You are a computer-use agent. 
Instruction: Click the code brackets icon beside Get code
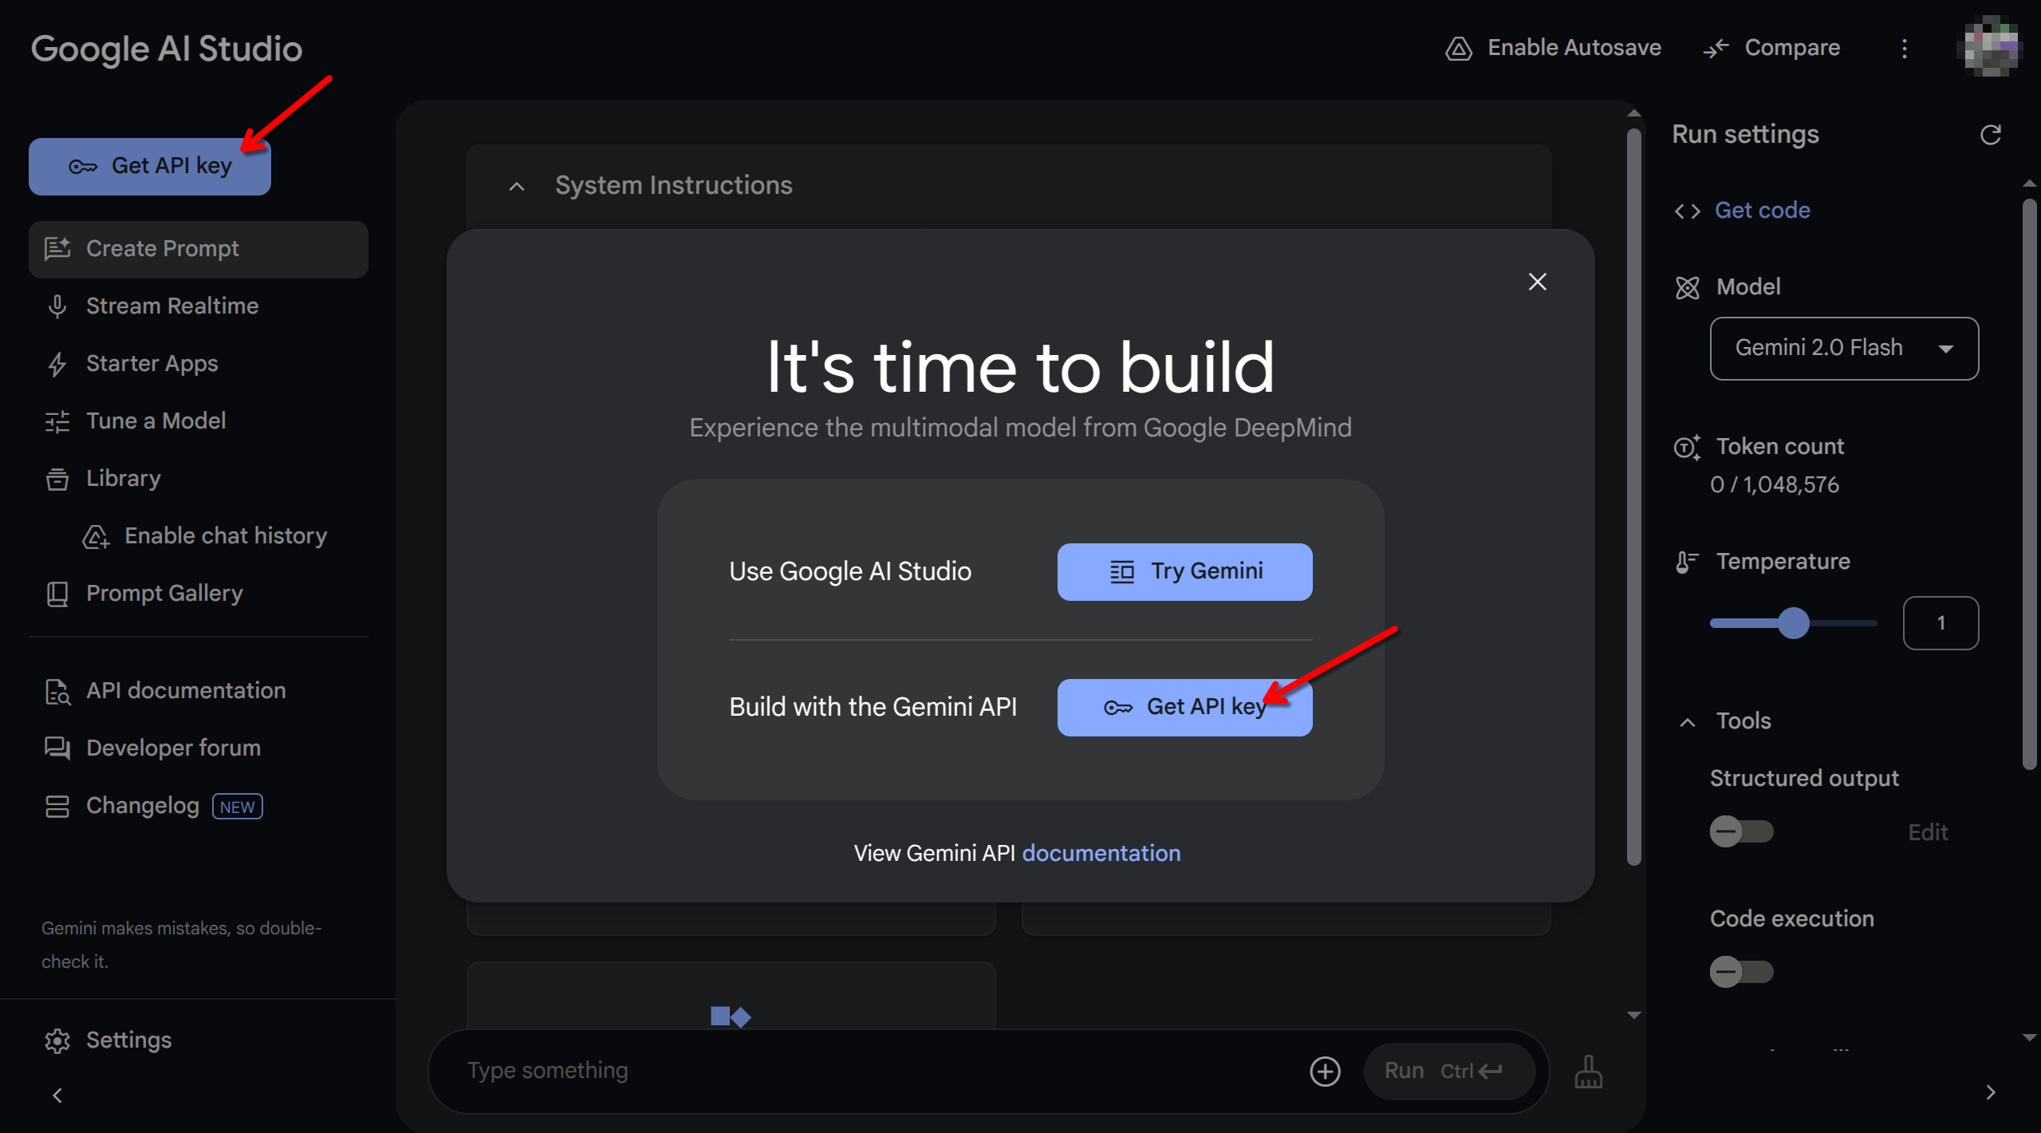[1688, 211]
